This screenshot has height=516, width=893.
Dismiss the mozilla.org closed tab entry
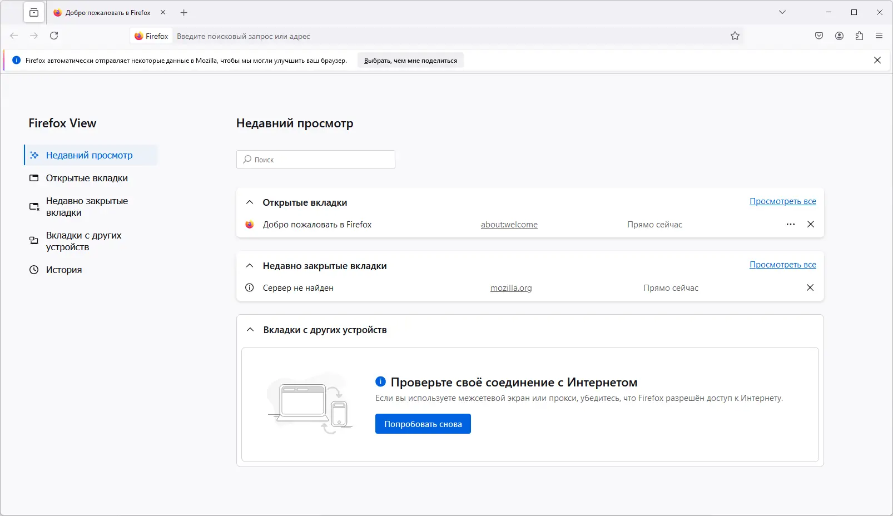tap(810, 288)
